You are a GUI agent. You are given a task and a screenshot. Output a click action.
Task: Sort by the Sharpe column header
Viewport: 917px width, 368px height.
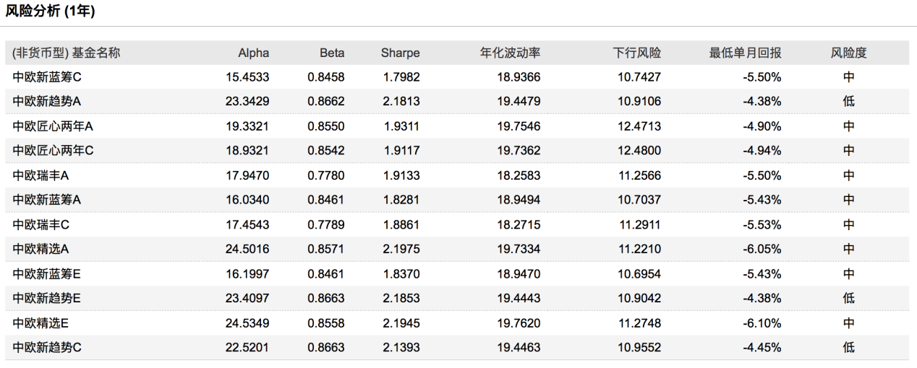click(x=400, y=53)
